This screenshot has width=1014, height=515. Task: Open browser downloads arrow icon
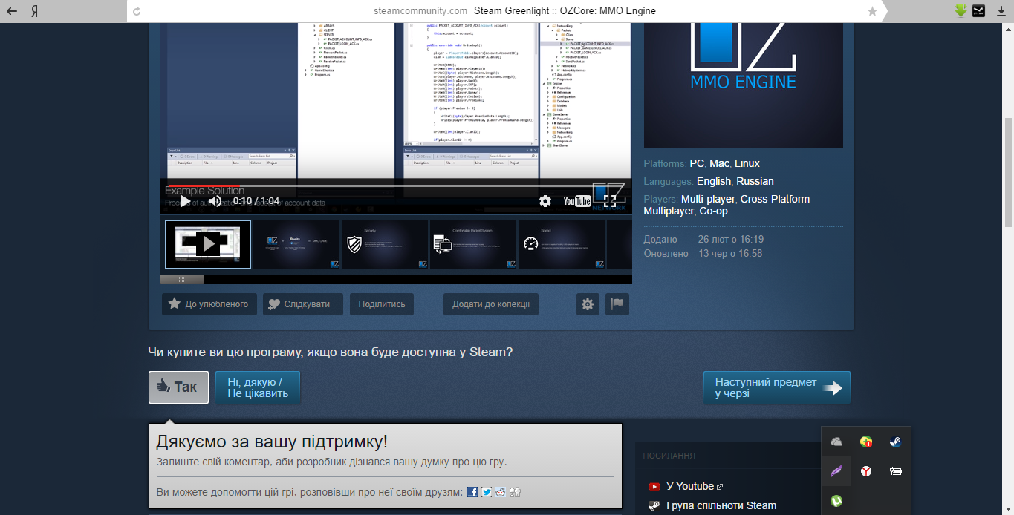point(1000,11)
